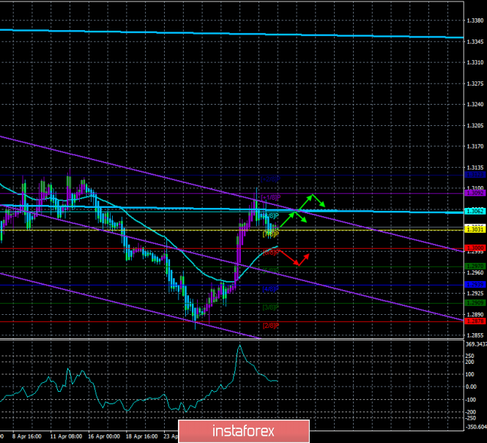The height and width of the screenshot is (443, 487).
Task: Select the 1.3135 price axis label
Action: tap(475, 168)
